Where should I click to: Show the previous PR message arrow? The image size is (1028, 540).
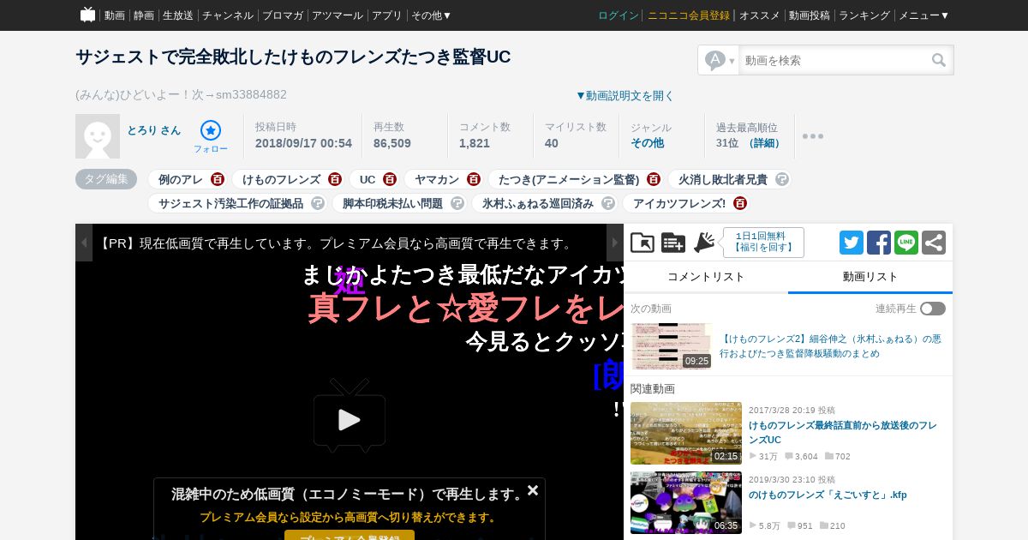click(x=84, y=243)
